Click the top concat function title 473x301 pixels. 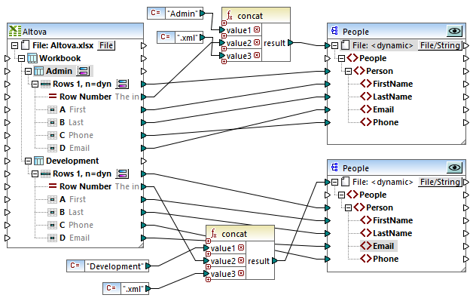click(x=250, y=16)
